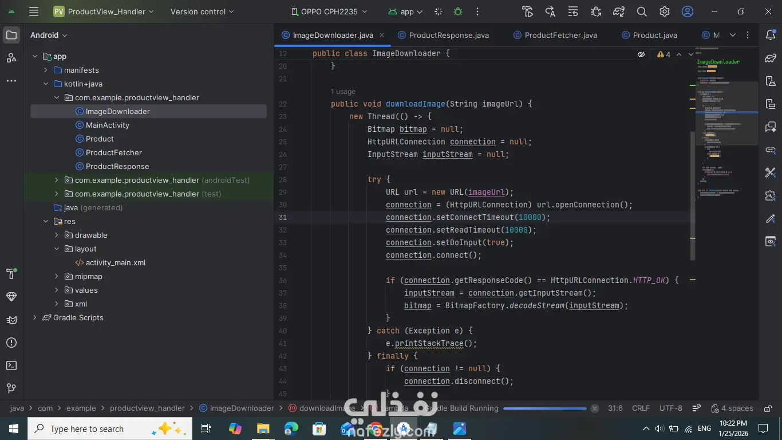782x440 pixels.
Task: Collapse the res folder in project tree
Action: [x=46, y=221]
